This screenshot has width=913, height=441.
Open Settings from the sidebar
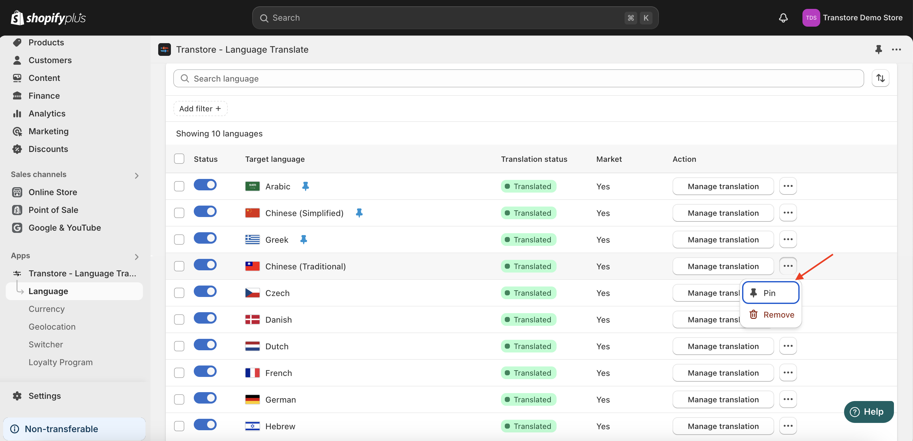point(44,396)
